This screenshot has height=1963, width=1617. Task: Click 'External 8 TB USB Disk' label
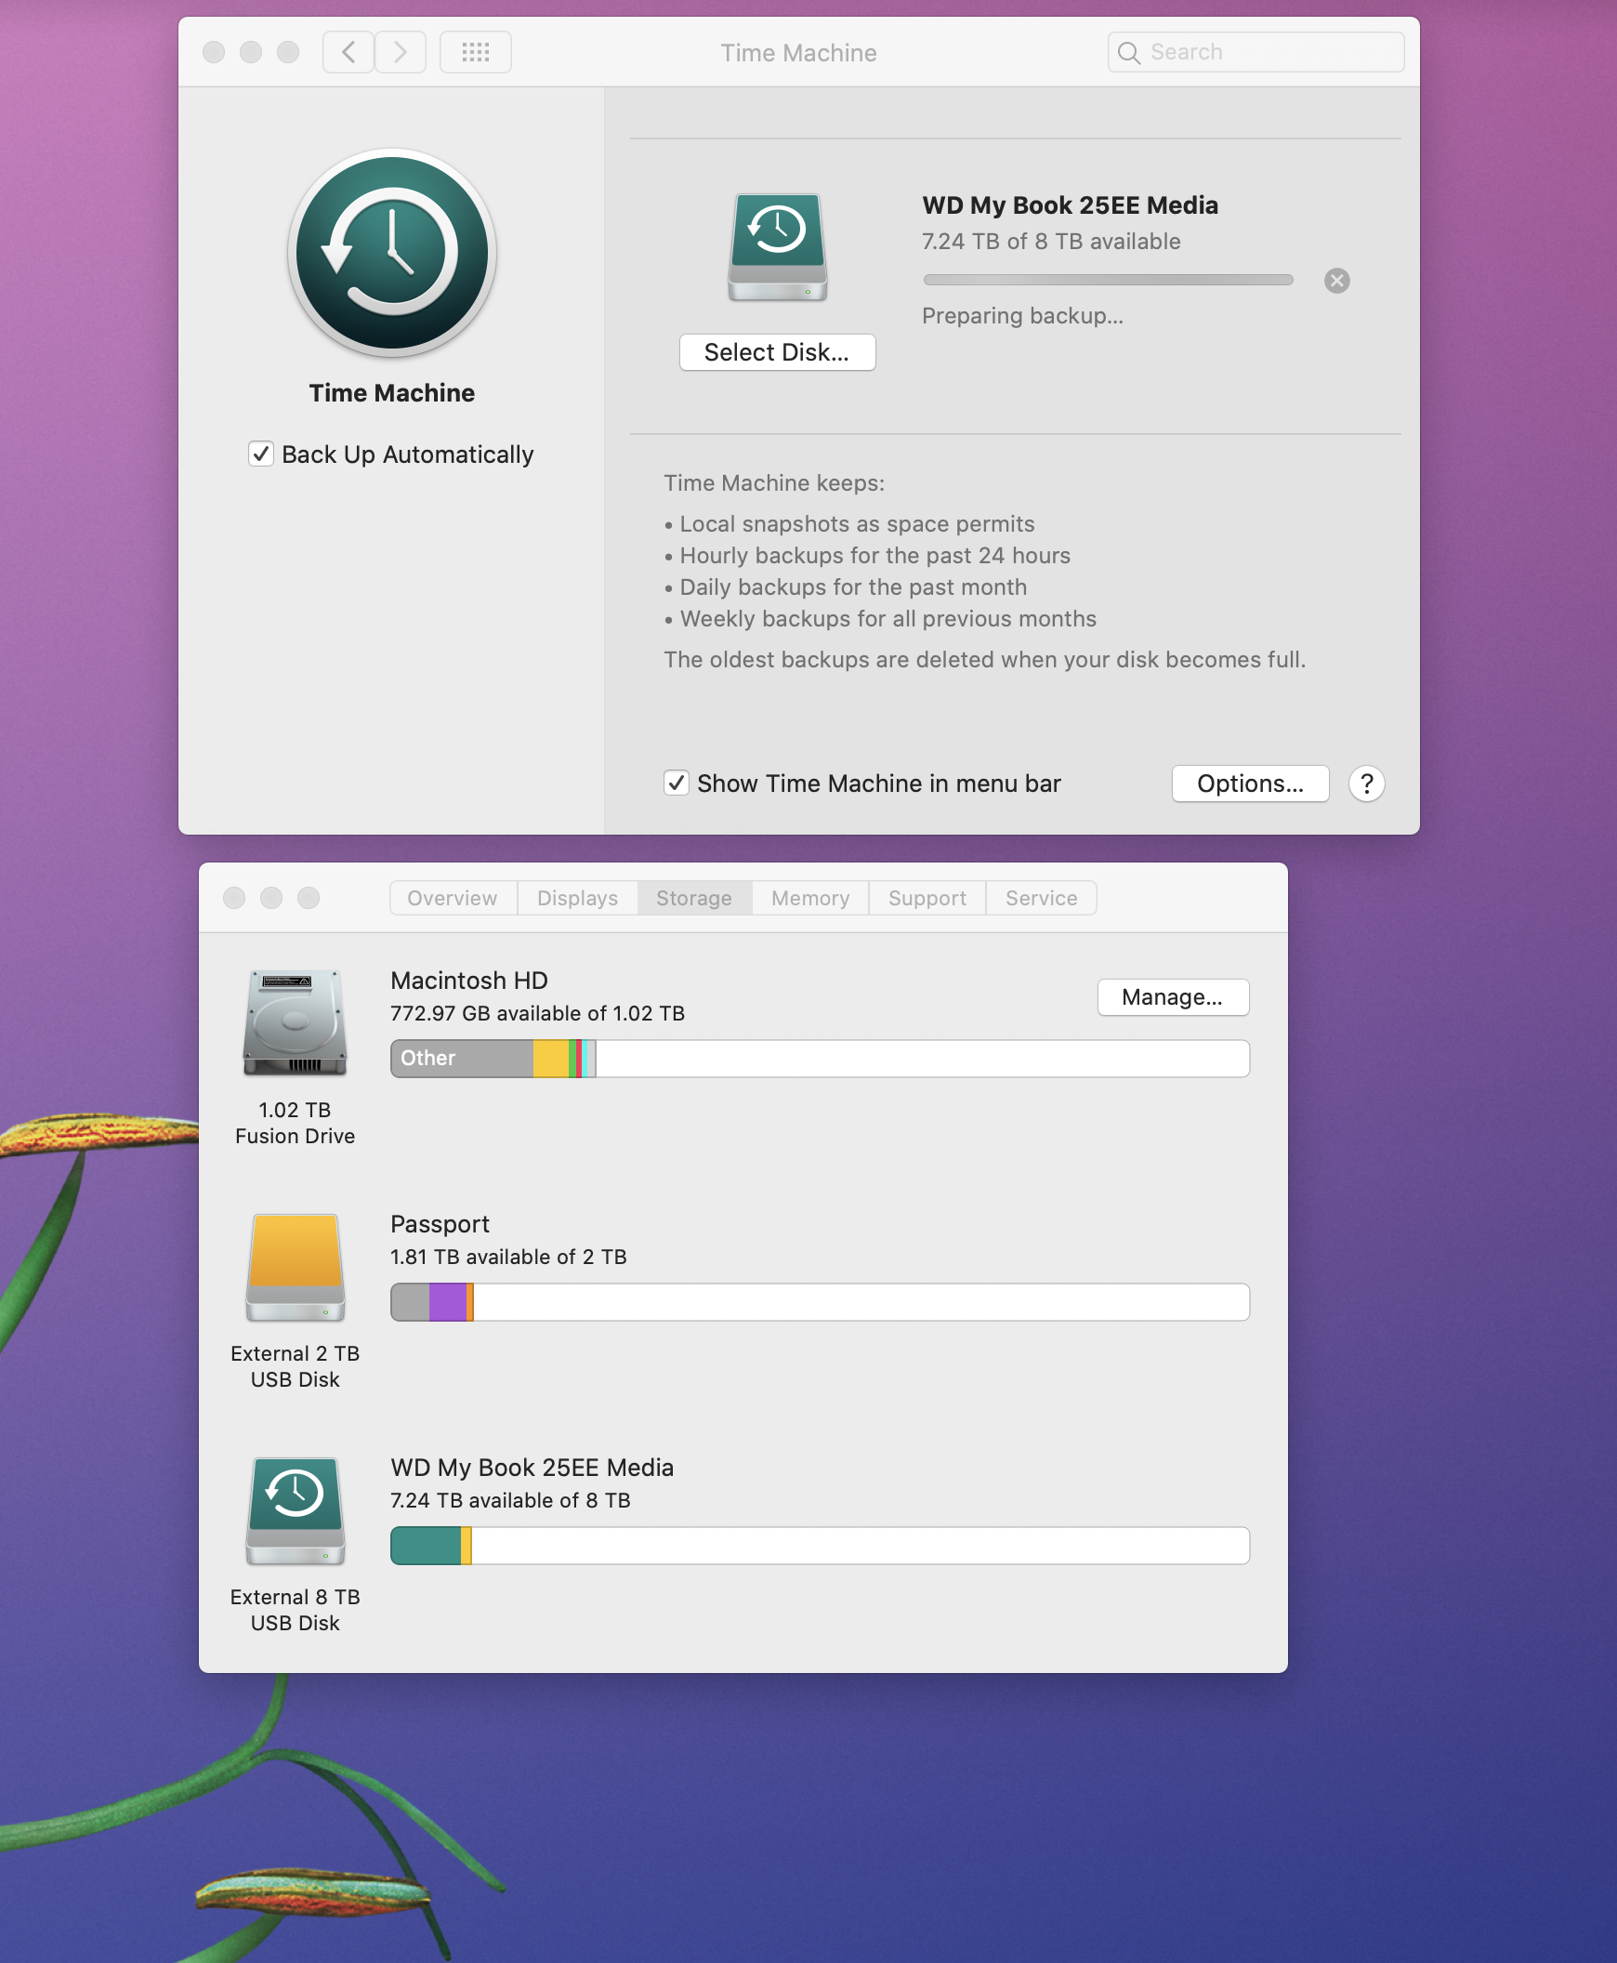pos(296,1609)
